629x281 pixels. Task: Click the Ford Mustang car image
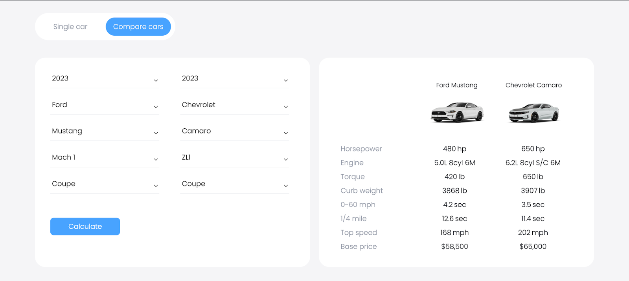457,112
